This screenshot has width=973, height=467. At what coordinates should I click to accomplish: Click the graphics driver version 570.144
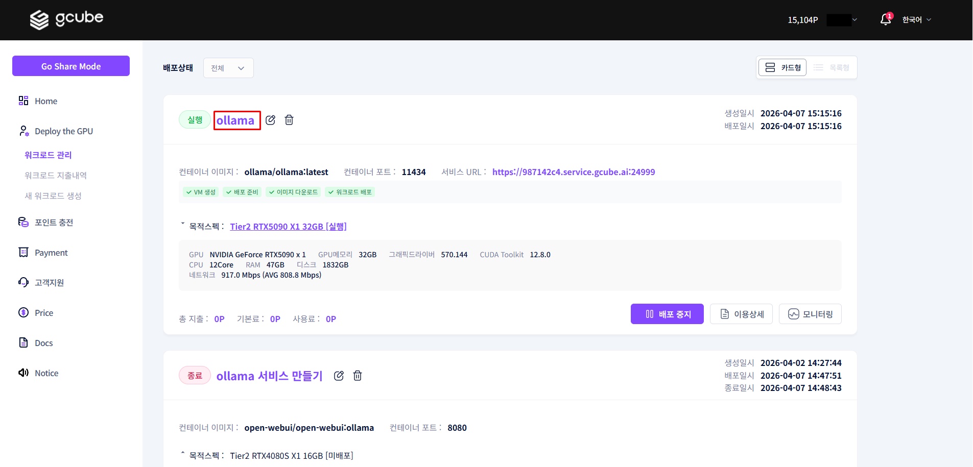454,255
